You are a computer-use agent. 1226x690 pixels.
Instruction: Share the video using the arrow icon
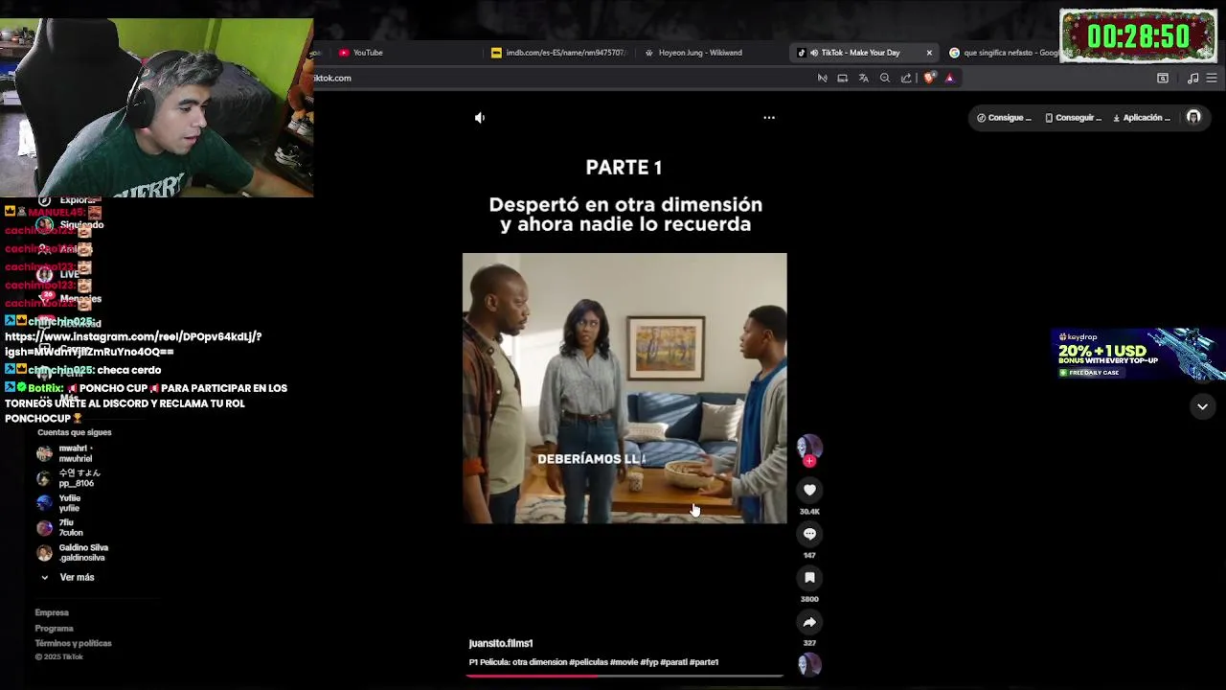(809, 622)
